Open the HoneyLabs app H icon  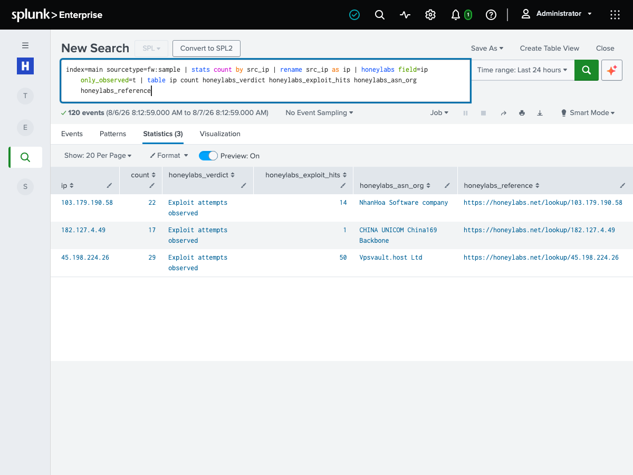coord(25,66)
